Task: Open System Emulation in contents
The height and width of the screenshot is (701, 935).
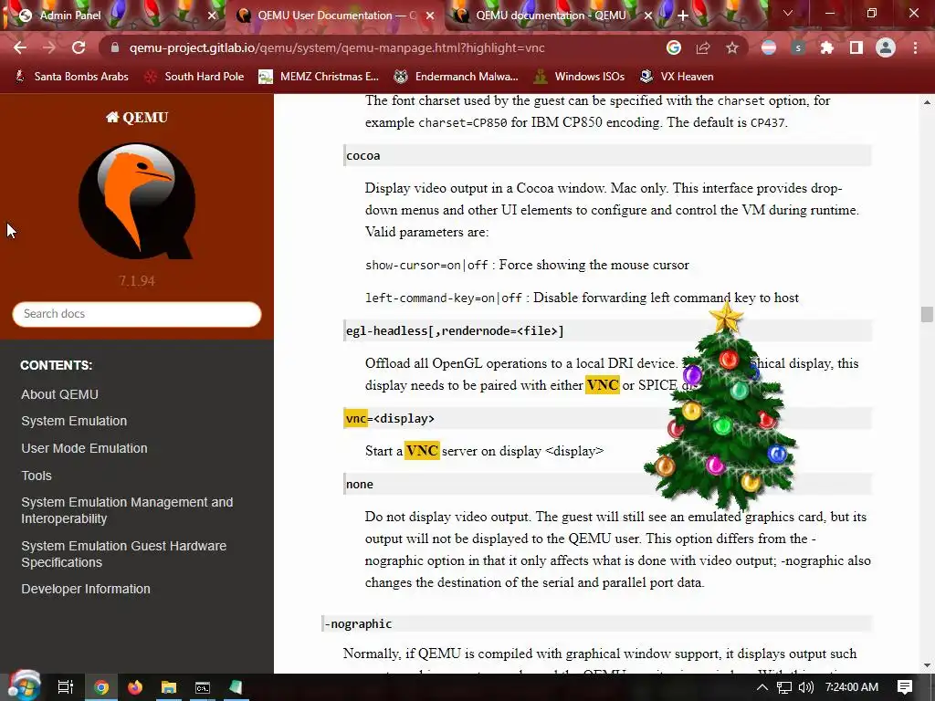Action: pyautogui.click(x=74, y=421)
